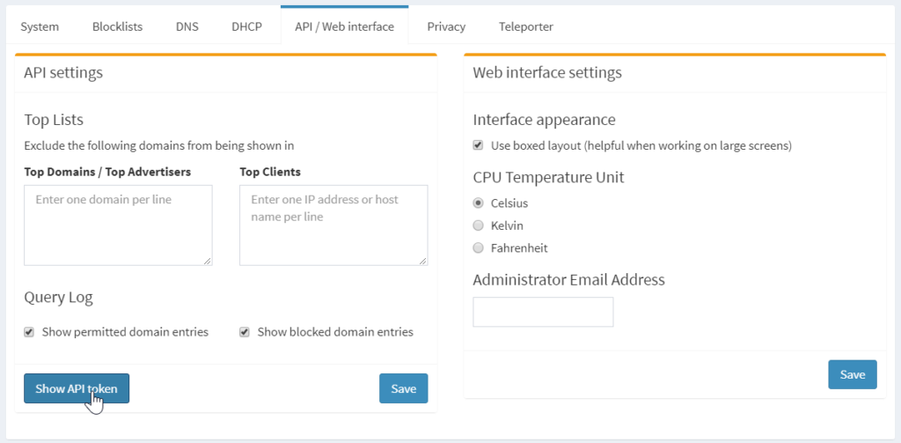Toggle Show blocked domain entries checkbox

pyautogui.click(x=245, y=332)
